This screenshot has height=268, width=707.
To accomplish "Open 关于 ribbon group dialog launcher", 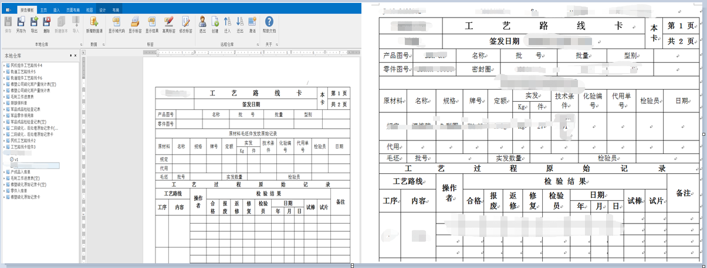I will (x=277, y=44).
